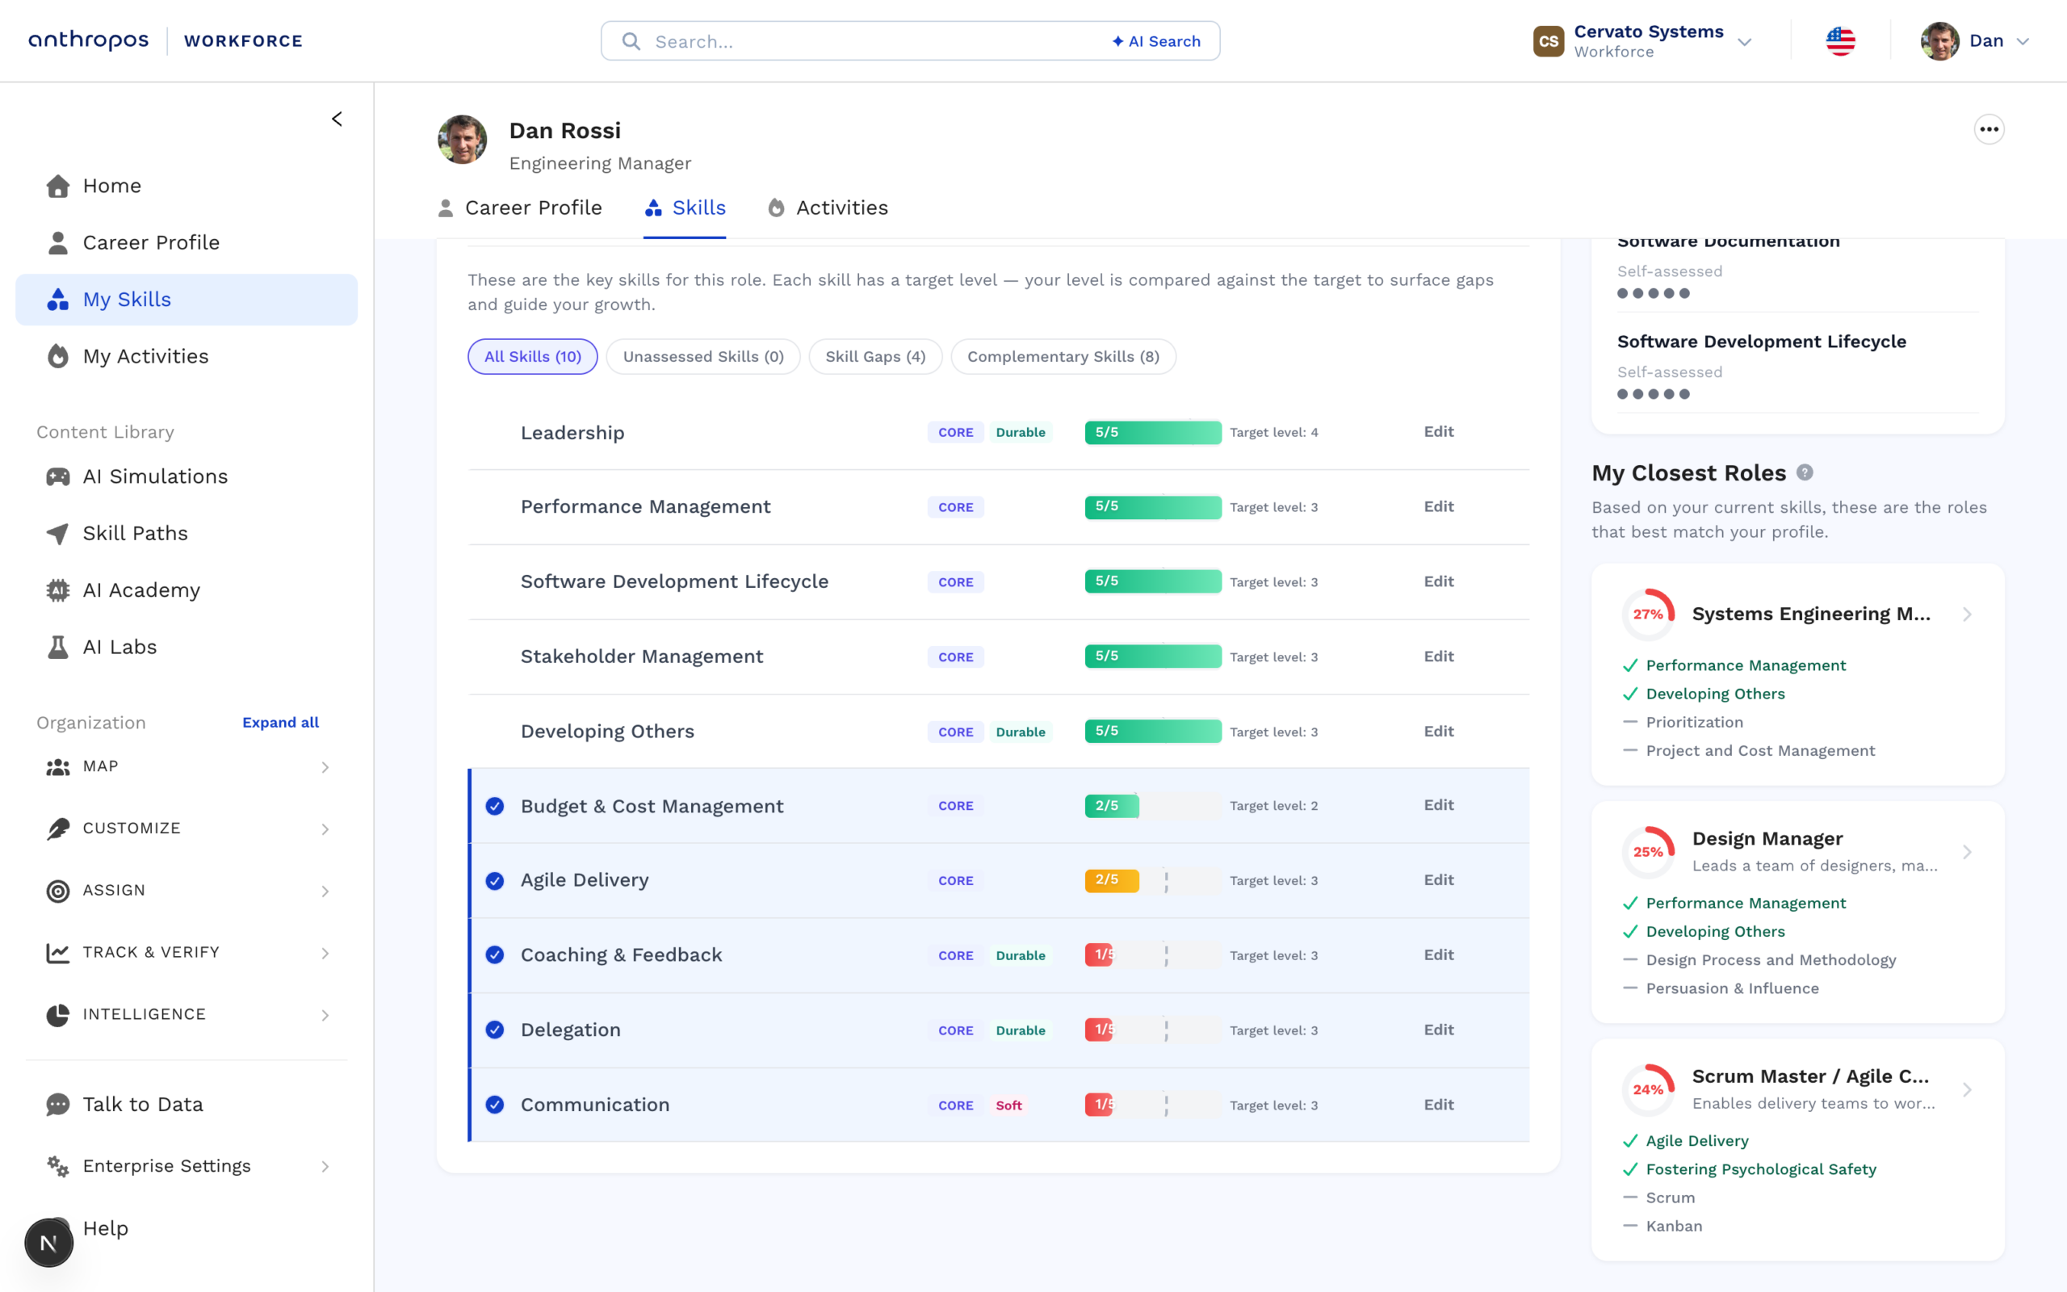Open Help in the sidebar
This screenshot has height=1292, width=2067.
coord(105,1228)
